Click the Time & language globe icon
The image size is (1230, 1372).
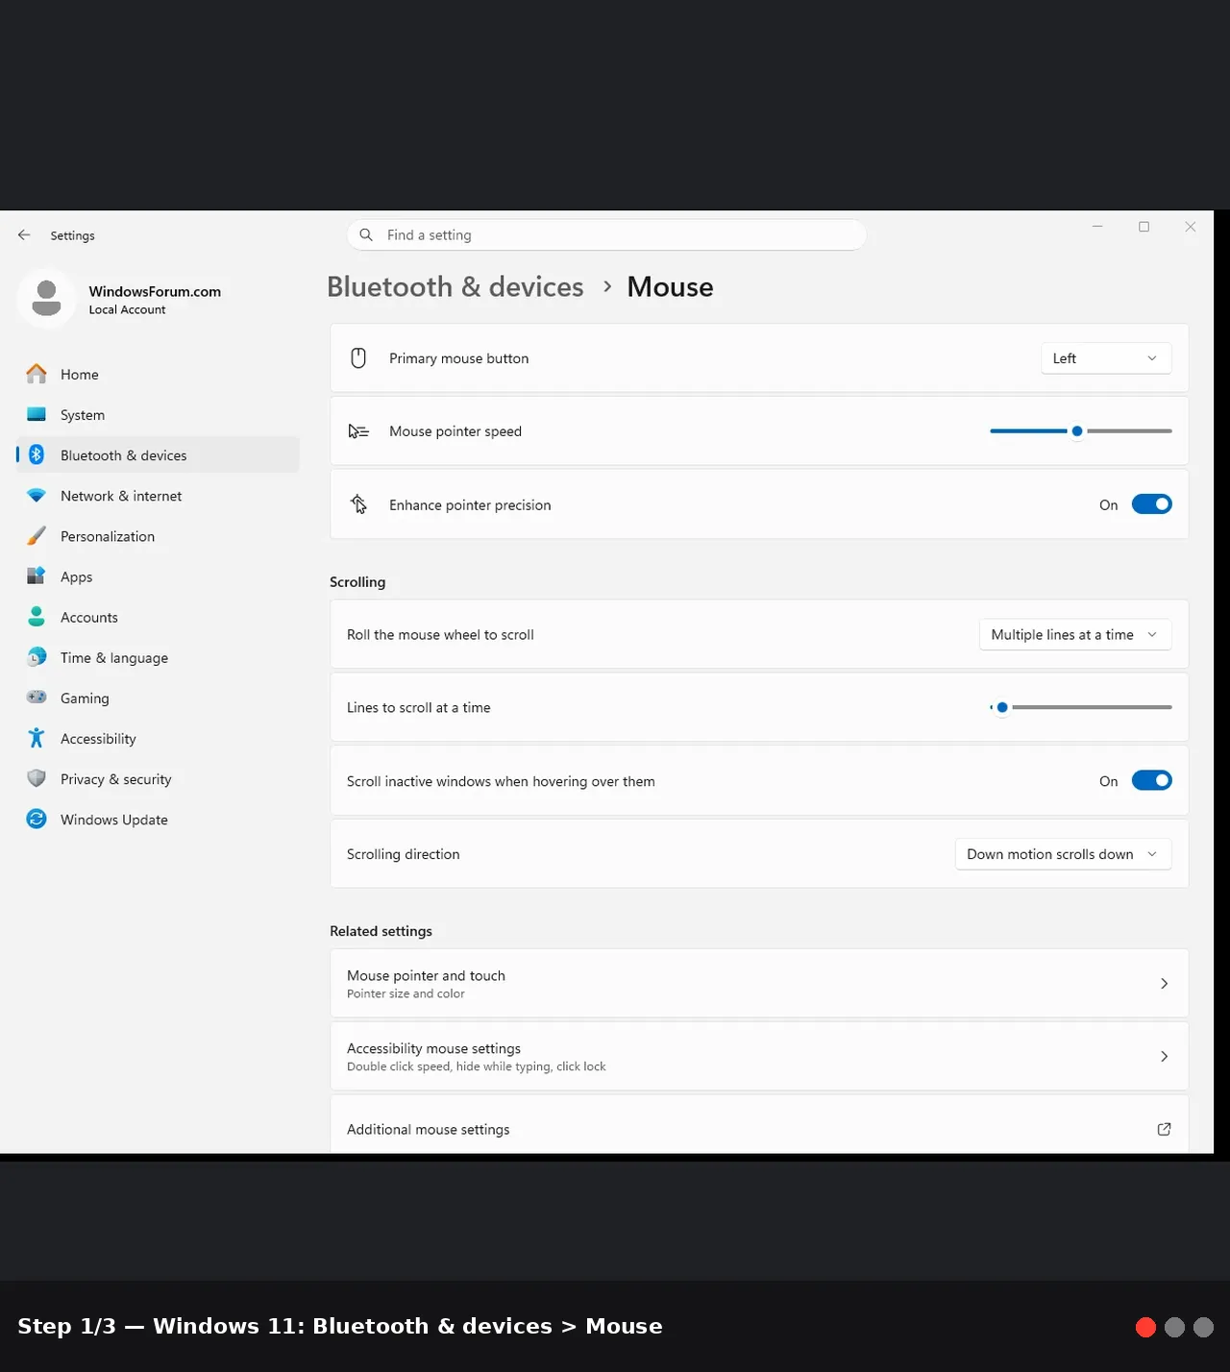point(37,657)
